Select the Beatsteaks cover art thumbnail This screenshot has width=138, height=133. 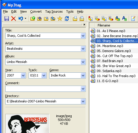[27, 124]
